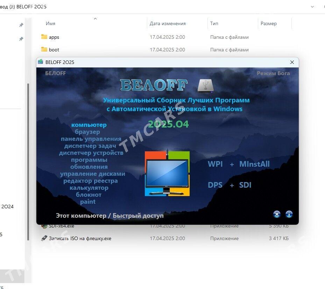Sort Explorer files by Тип column
Image resolution: width=325 pixels, height=289 pixels.
tap(214, 23)
